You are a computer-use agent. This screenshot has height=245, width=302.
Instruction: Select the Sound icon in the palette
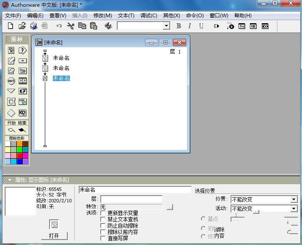point(22,91)
